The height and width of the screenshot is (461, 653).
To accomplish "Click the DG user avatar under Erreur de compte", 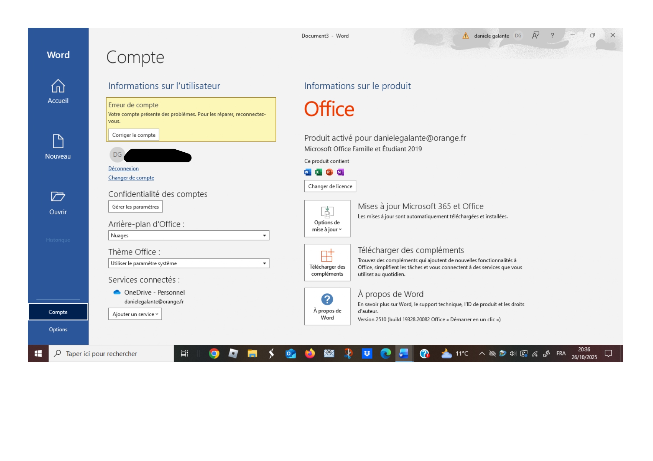I will pos(117,155).
